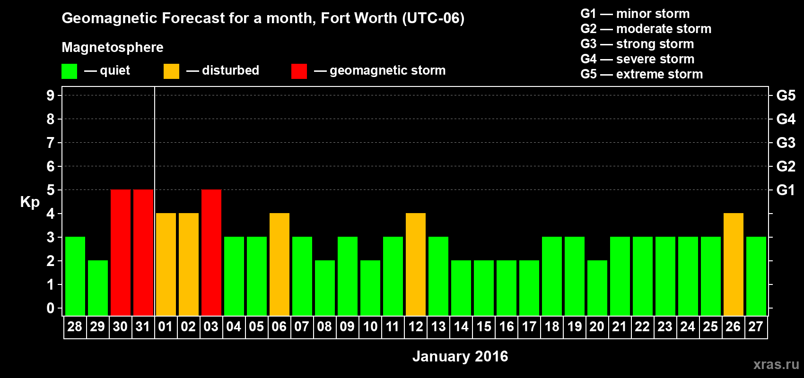Click the Kp axis title

[30, 202]
